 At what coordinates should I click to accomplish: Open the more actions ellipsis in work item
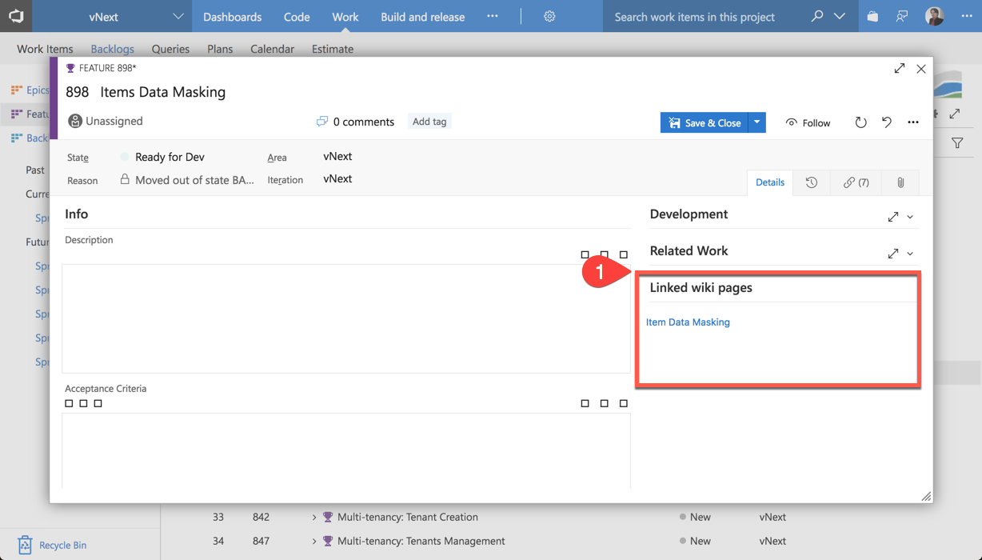click(x=913, y=122)
